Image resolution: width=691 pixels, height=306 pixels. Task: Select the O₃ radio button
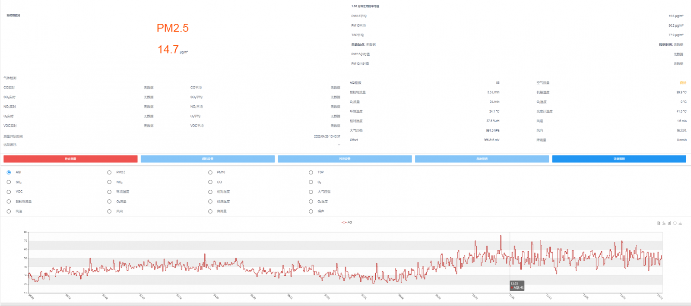pos(311,182)
